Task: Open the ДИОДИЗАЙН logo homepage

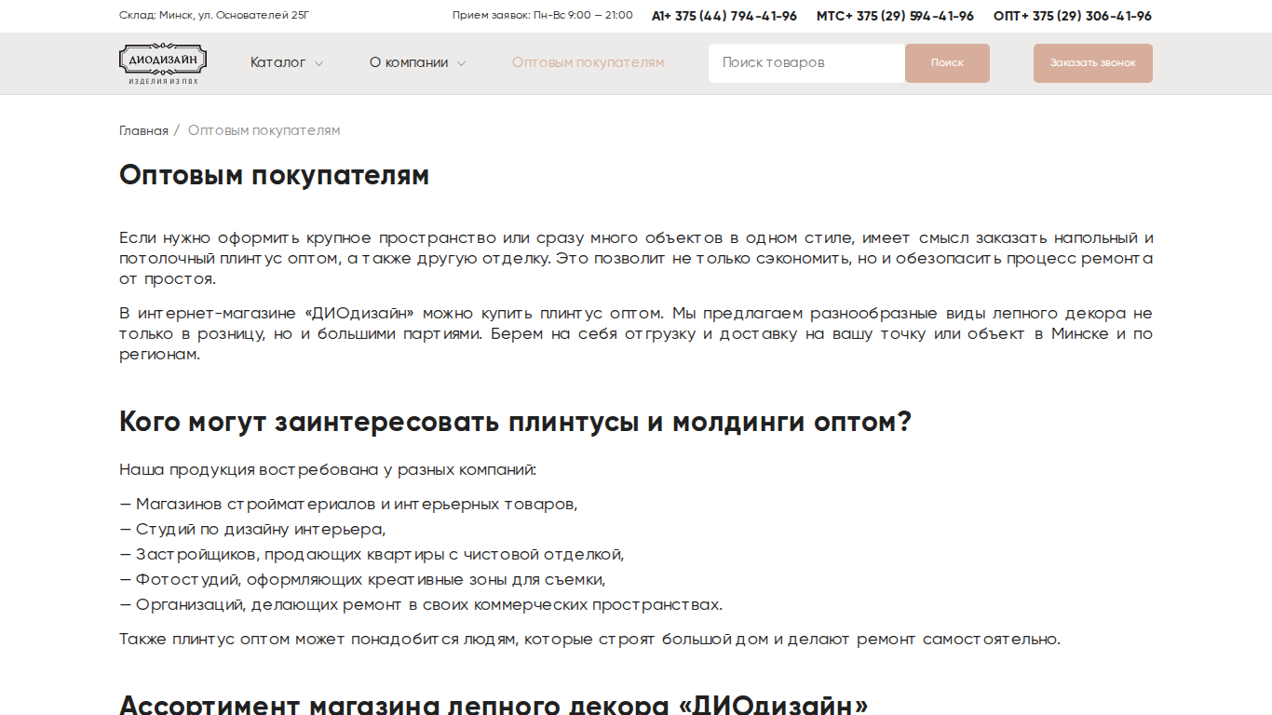Action: 163,63
